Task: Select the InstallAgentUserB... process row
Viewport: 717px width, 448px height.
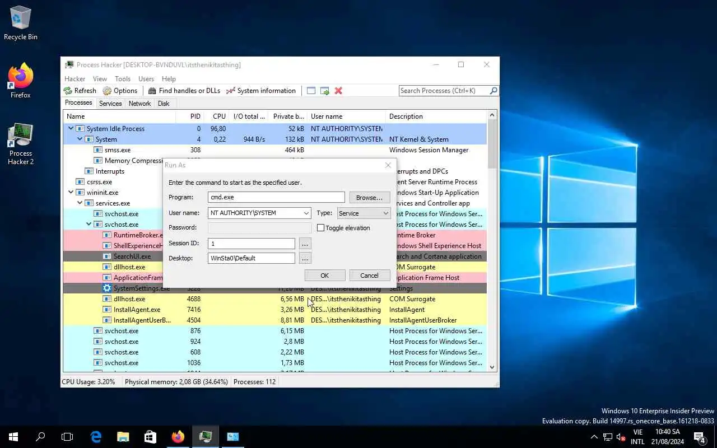Action: coord(274,320)
